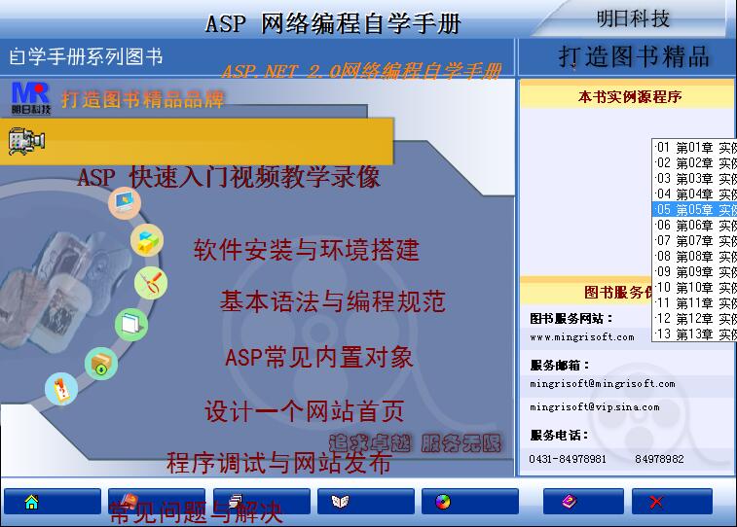Screen dimensions: 737x527
Task: Select 04 第04章 in the chapter list
Action: (695, 193)
